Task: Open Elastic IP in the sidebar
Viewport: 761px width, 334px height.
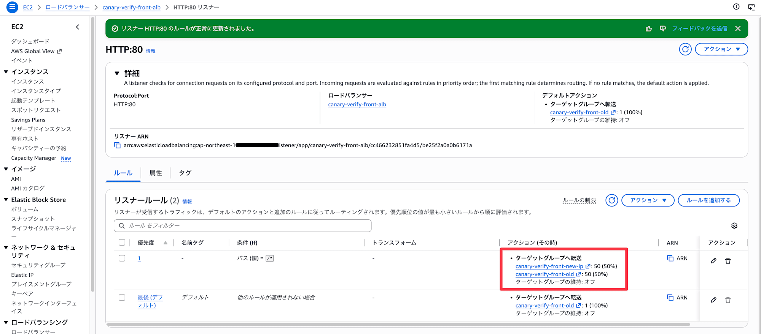Action: (22, 275)
